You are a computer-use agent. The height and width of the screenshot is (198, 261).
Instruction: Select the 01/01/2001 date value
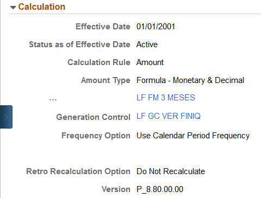point(156,27)
